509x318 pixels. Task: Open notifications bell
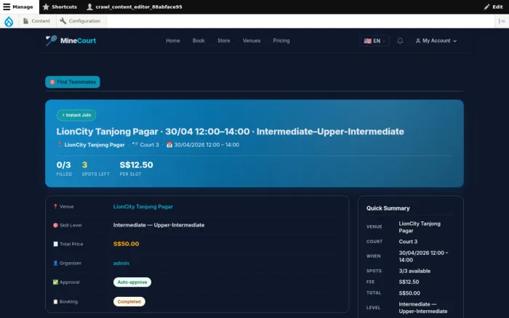(x=400, y=41)
